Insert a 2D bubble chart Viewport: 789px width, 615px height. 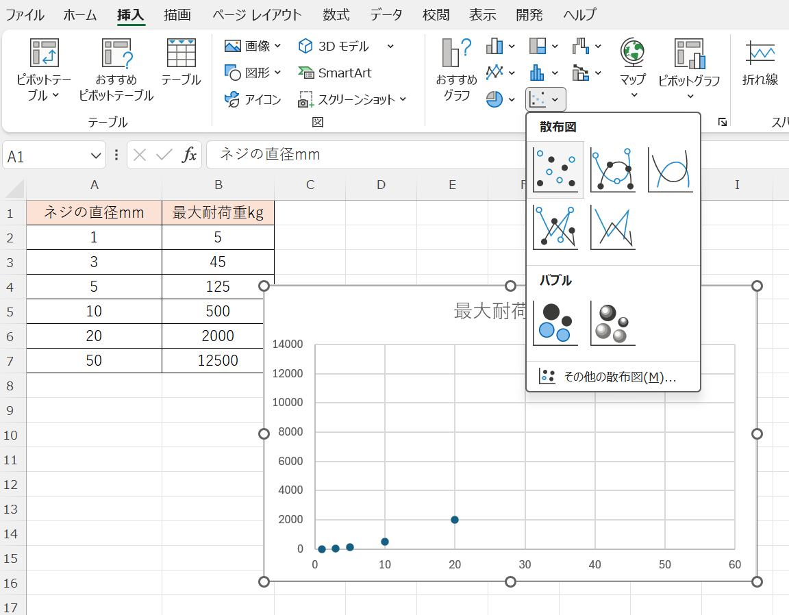pos(555,323)
